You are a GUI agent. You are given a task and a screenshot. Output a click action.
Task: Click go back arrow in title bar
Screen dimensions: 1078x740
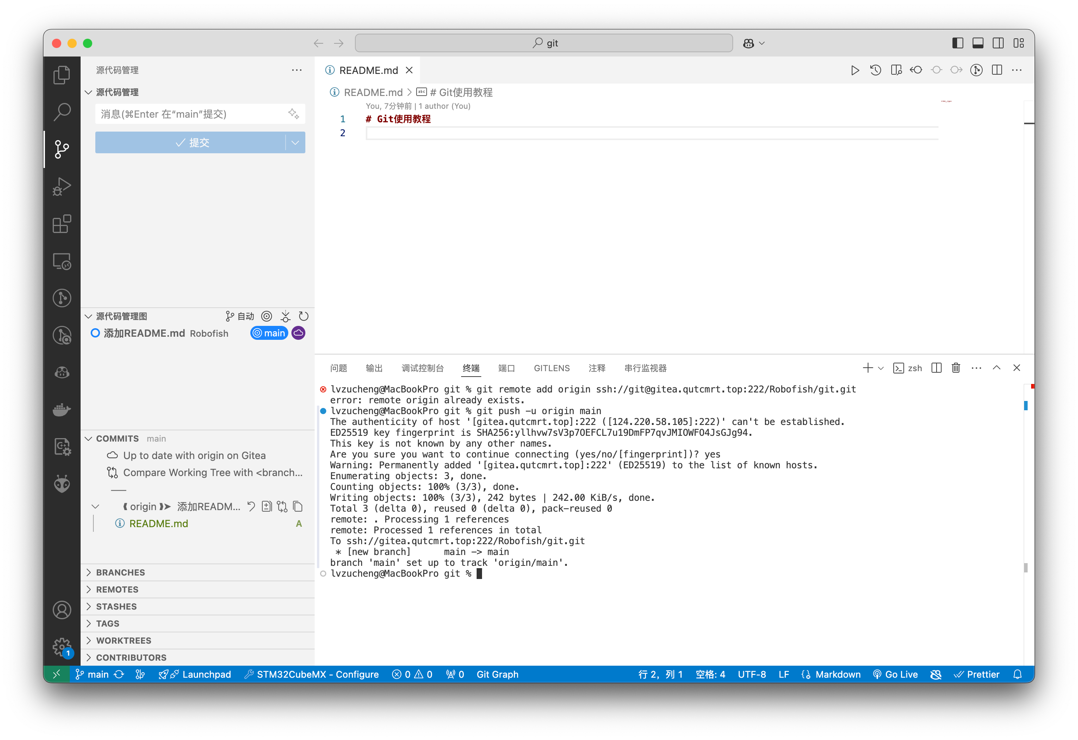pyautogui.click(x=318, y=43)
